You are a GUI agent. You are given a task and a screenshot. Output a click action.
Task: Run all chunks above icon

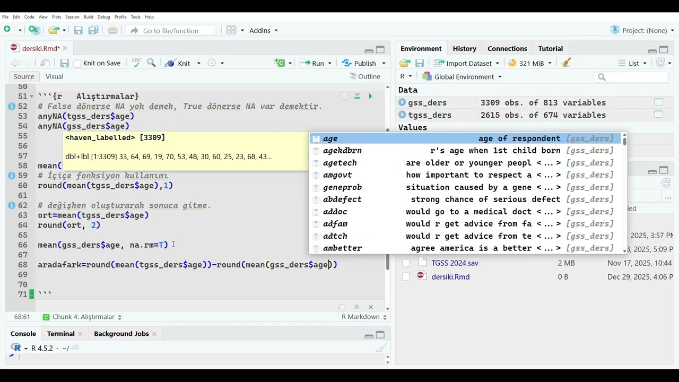(x=357, y=96)
